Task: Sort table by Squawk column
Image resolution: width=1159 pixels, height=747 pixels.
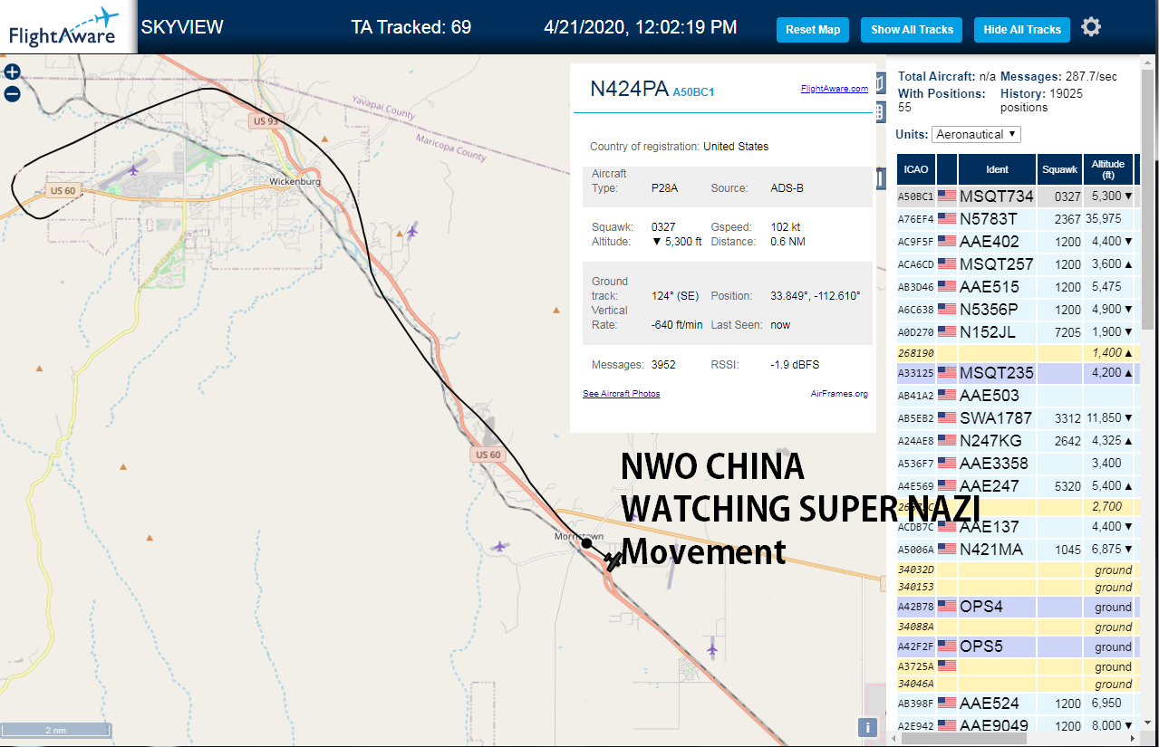Action: pyautogui.click(x=1059, y=169)
